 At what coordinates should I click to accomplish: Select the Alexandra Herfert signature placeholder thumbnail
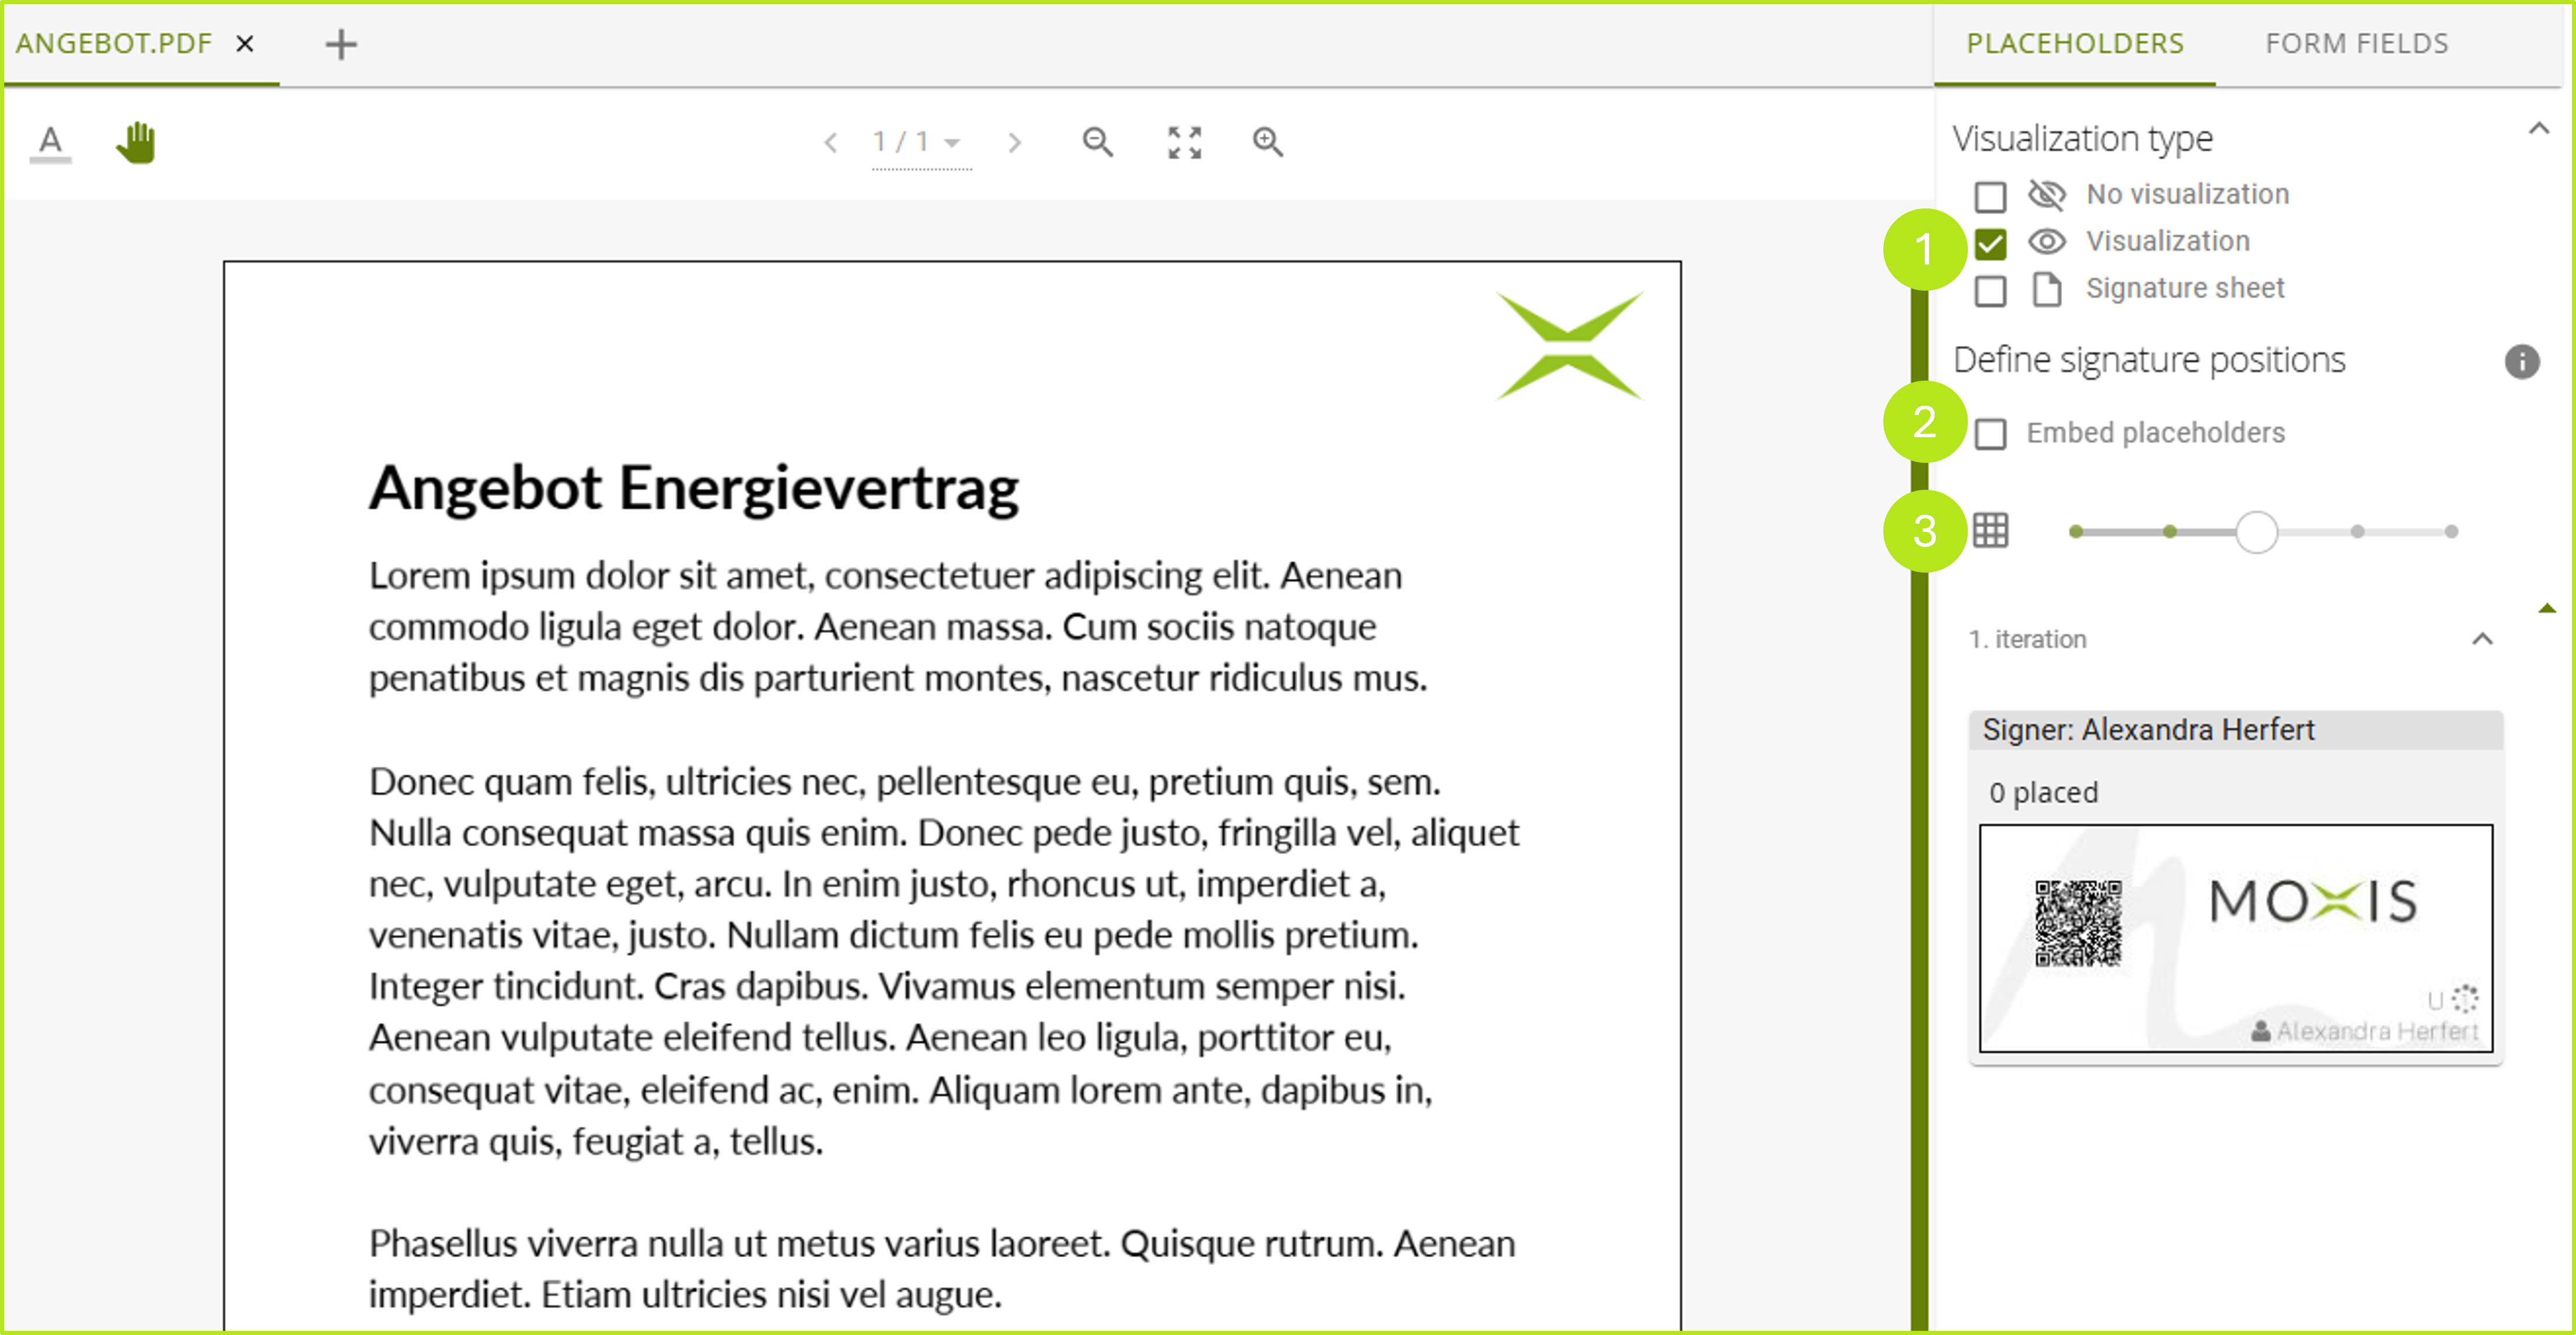2236,940
